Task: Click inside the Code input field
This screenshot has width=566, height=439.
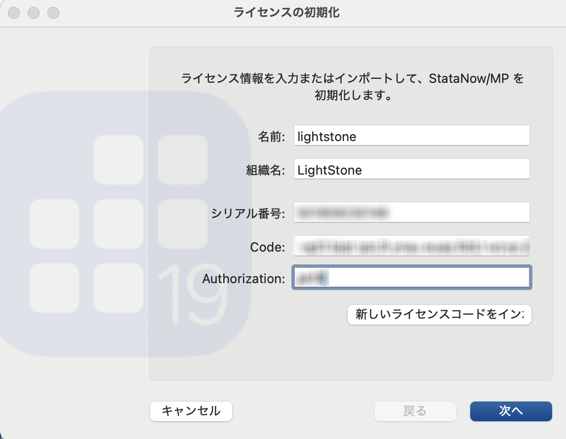Action: pos(411,246)
